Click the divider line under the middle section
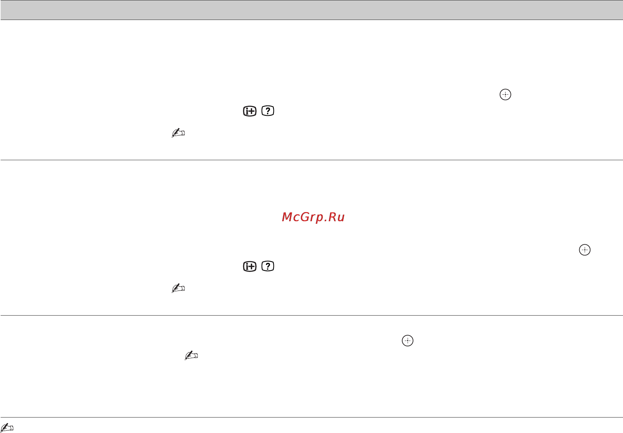623x433 pixels. (311, 316)
